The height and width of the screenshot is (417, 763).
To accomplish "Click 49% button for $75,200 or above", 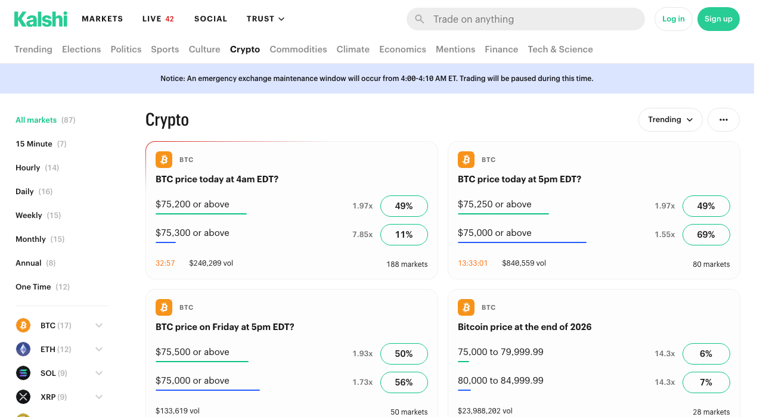I will tap(404, 206).
